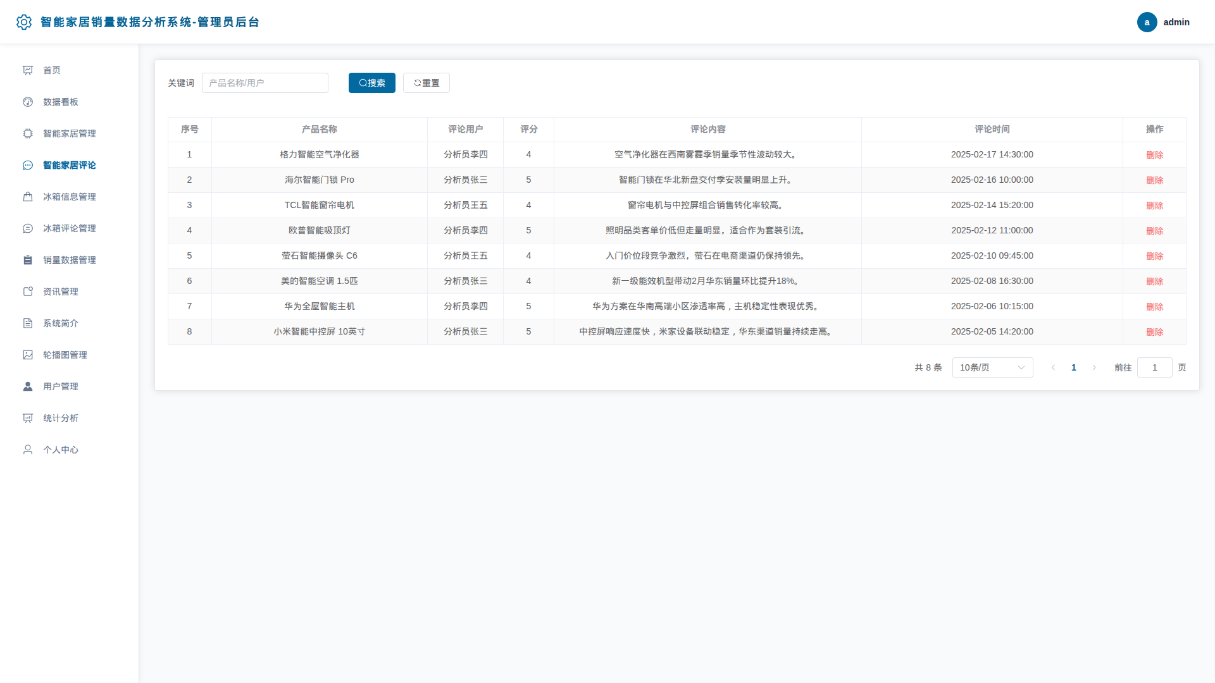Open the 智能家居管理 menu item

70,133
